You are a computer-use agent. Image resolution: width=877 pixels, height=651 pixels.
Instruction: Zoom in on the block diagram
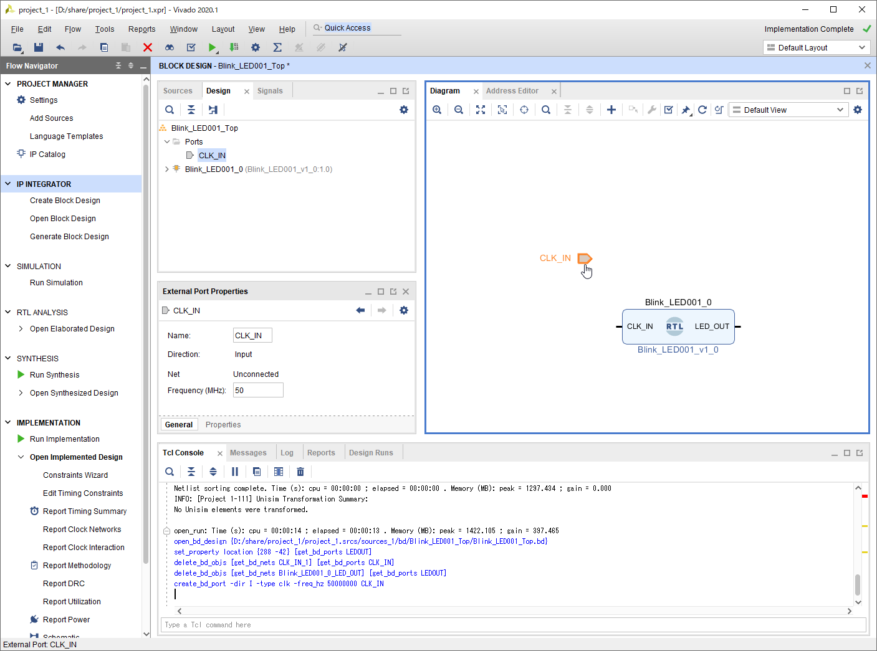[x=437, y=110]
